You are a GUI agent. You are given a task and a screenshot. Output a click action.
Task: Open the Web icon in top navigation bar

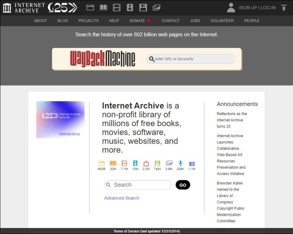click(90, 7)
